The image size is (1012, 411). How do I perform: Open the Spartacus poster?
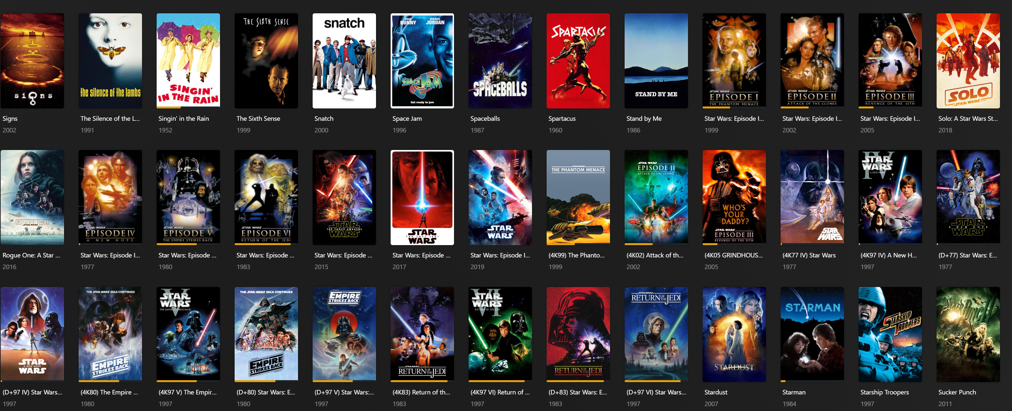(578, 61)
